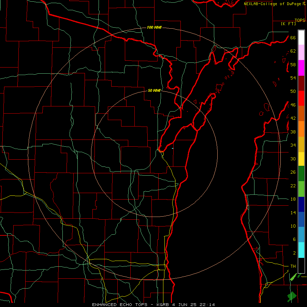Click the white swatch in the tops legend

[301, 38]
